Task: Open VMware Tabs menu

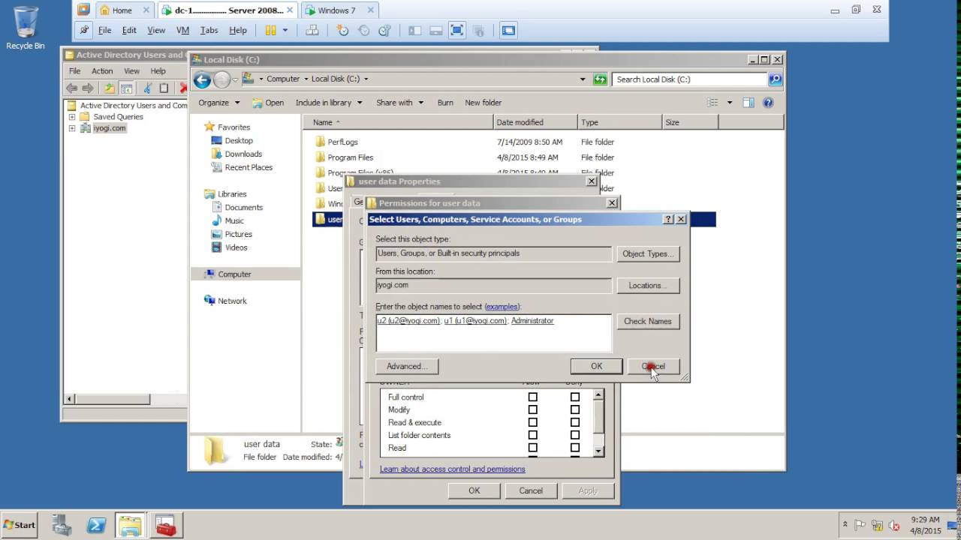Action: point(209,31)
